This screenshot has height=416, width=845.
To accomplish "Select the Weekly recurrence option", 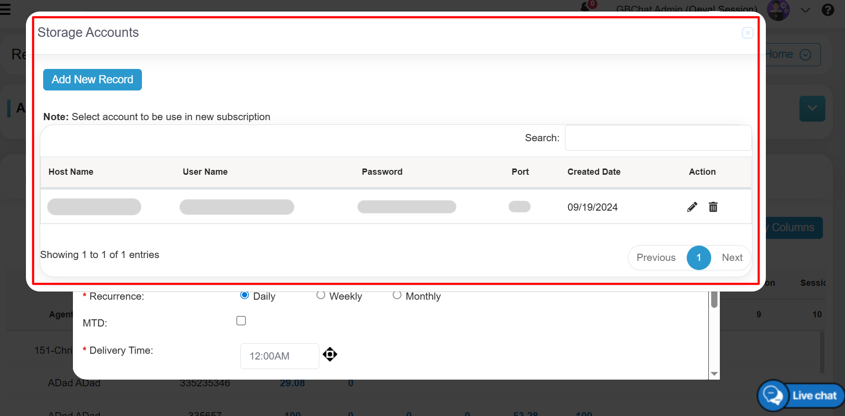I will click(x=321, y=295).
